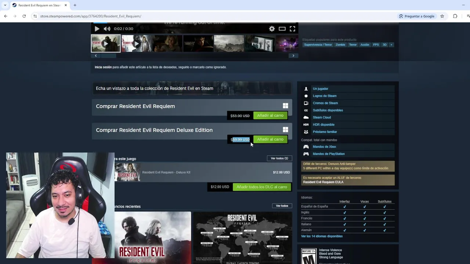Click the Xbox controller icon

coord(306,147)
